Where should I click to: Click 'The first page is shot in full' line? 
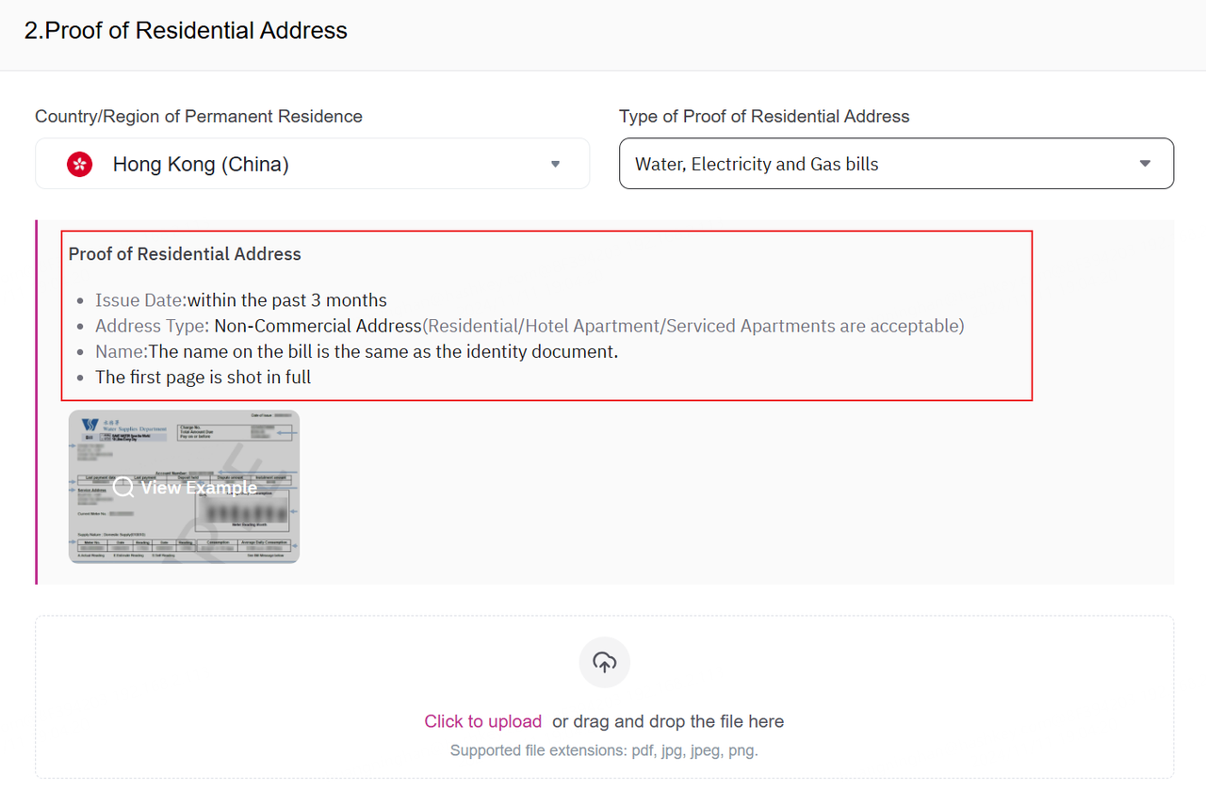tap(203, 377)
